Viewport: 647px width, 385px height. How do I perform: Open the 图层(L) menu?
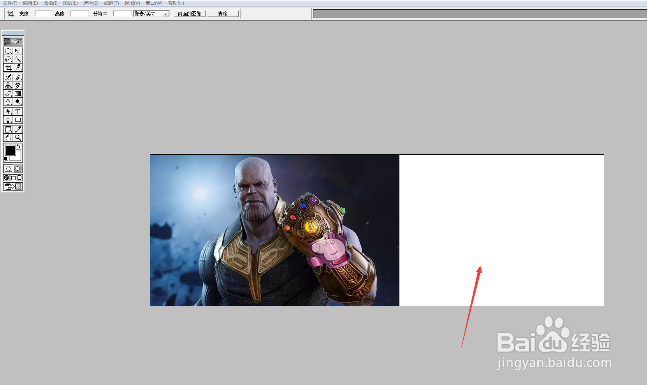coord(70,3)
